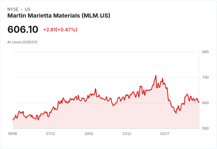Click the 800 y-axis label
The height and width of the screenshot is (149, 217).
pos(206,52)
